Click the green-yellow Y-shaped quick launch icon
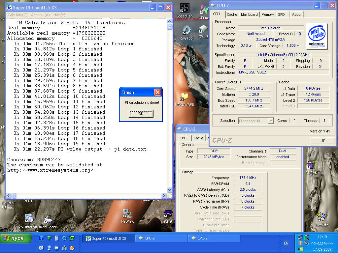The height and width of the screenshot is (253, 338). click(72, 238)
